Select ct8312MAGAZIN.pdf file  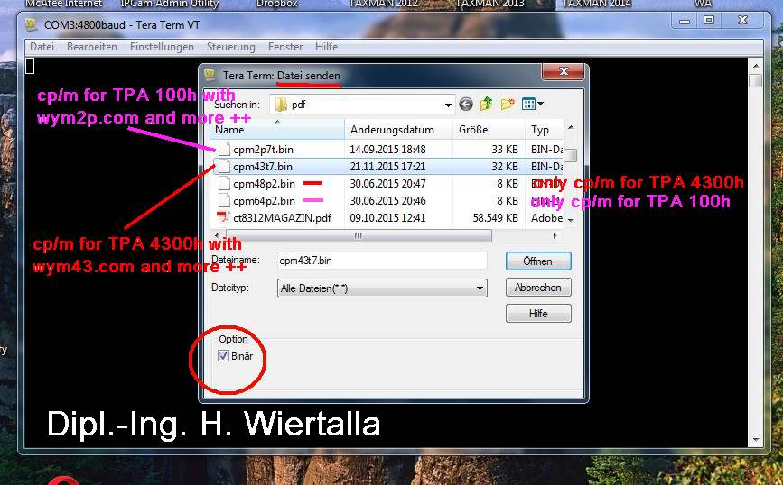[276, 218]
